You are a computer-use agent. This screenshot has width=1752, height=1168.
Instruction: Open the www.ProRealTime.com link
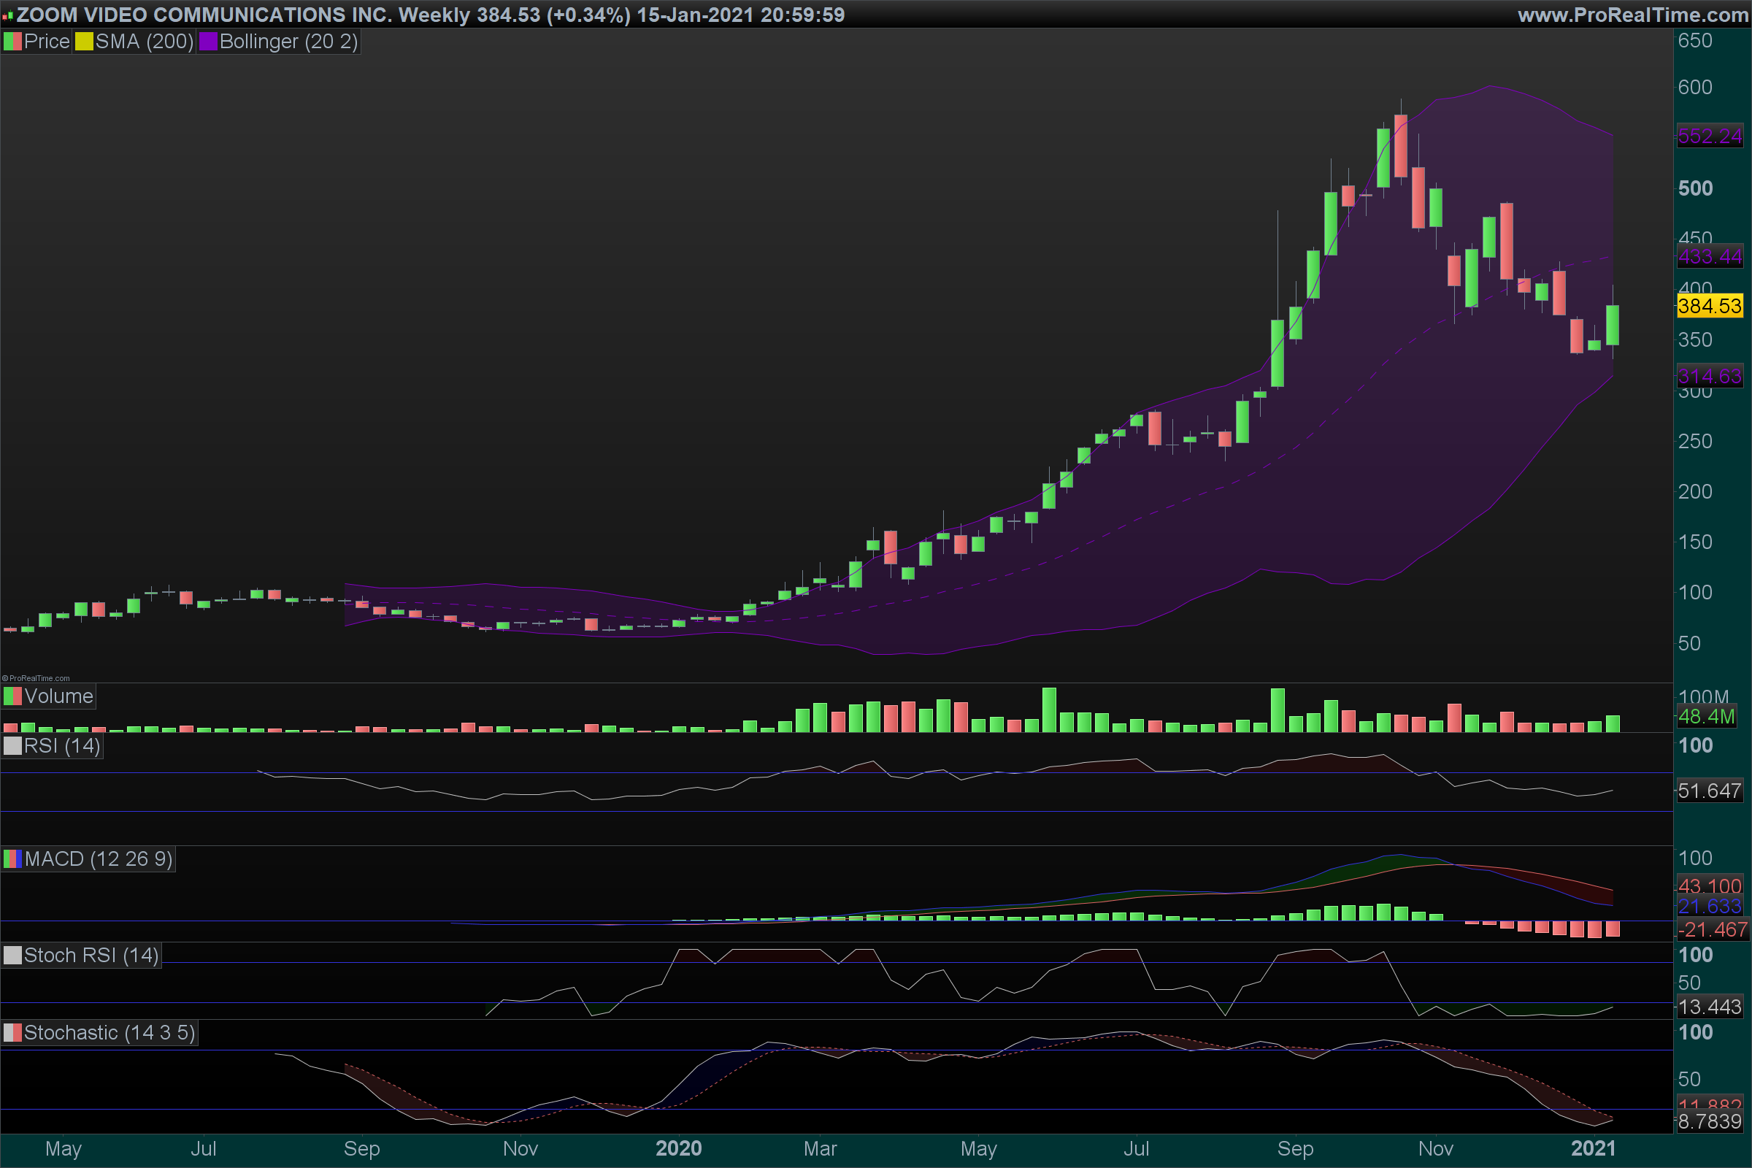pyautogui.click(x=1632, y=15)
